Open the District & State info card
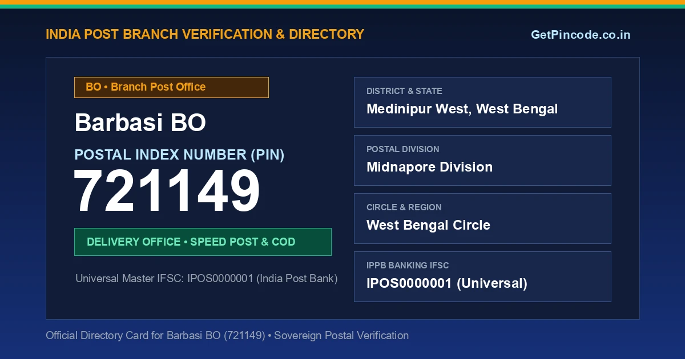Image resolution: width=685 pixels, height=359 pixels. click(x=482, y=102)
